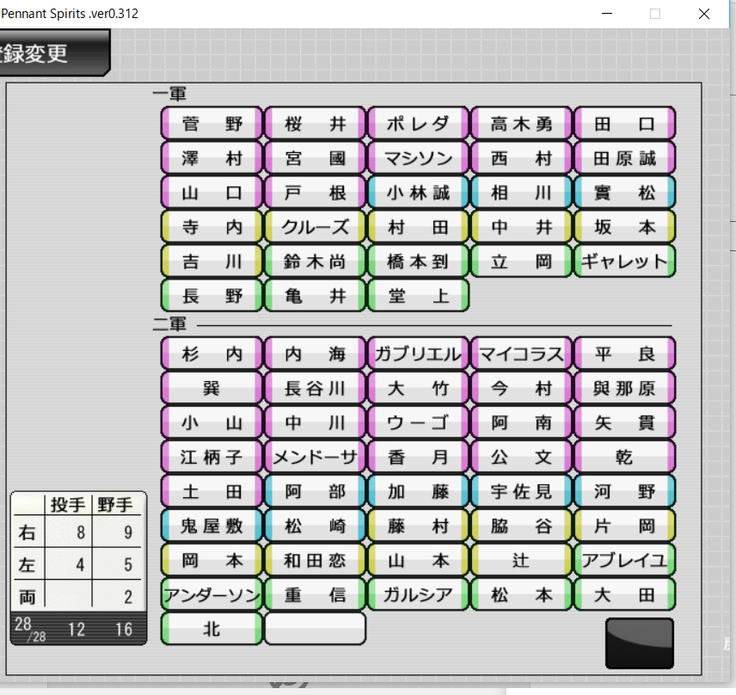This screenshot has width=736, height=695.
Task: Click the ガブリエル player button
Action: pos(418,354)
